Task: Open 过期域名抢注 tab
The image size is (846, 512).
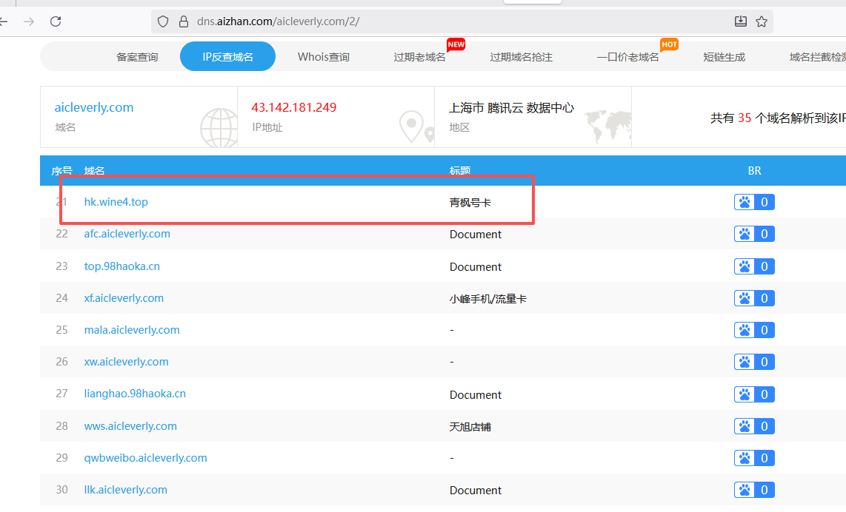Action: [522, 57]
